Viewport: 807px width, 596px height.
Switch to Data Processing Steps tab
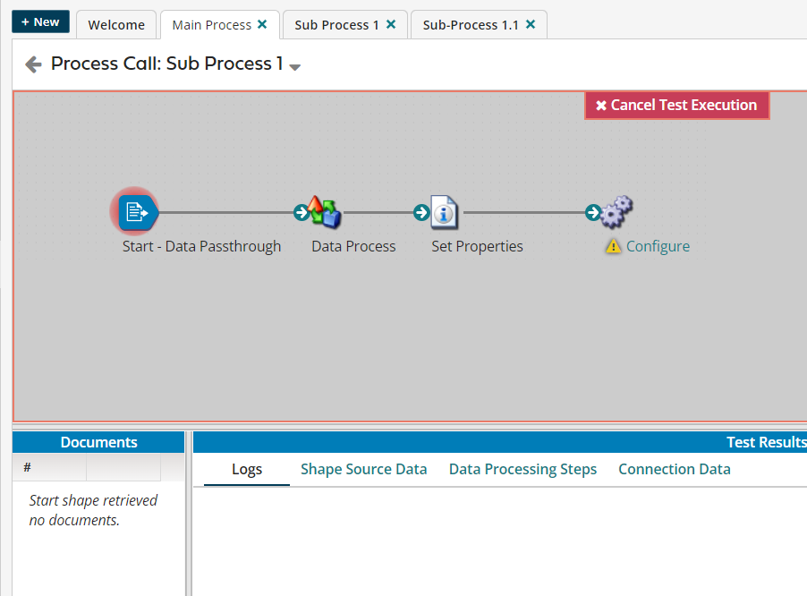(522, 469)
